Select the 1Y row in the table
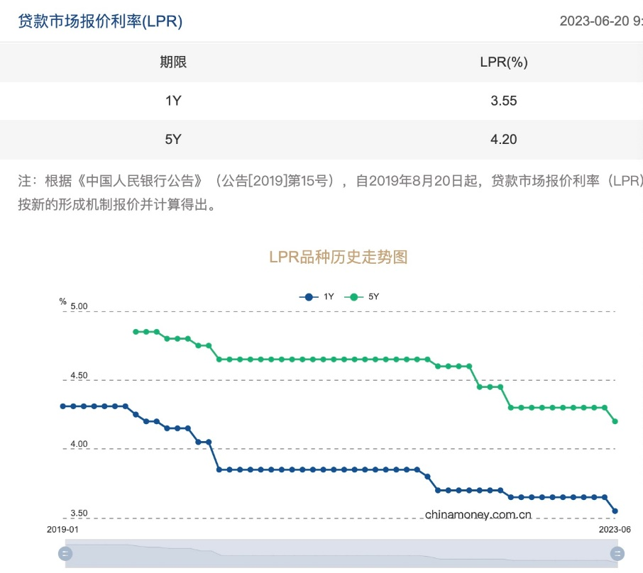643x573 pixels. 173,101
